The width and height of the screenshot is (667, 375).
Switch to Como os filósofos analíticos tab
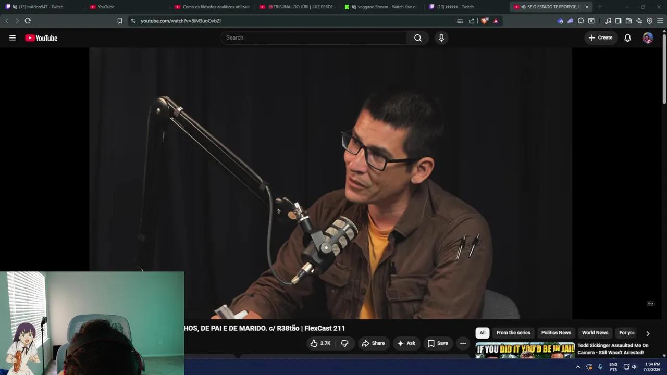point(213,7)
